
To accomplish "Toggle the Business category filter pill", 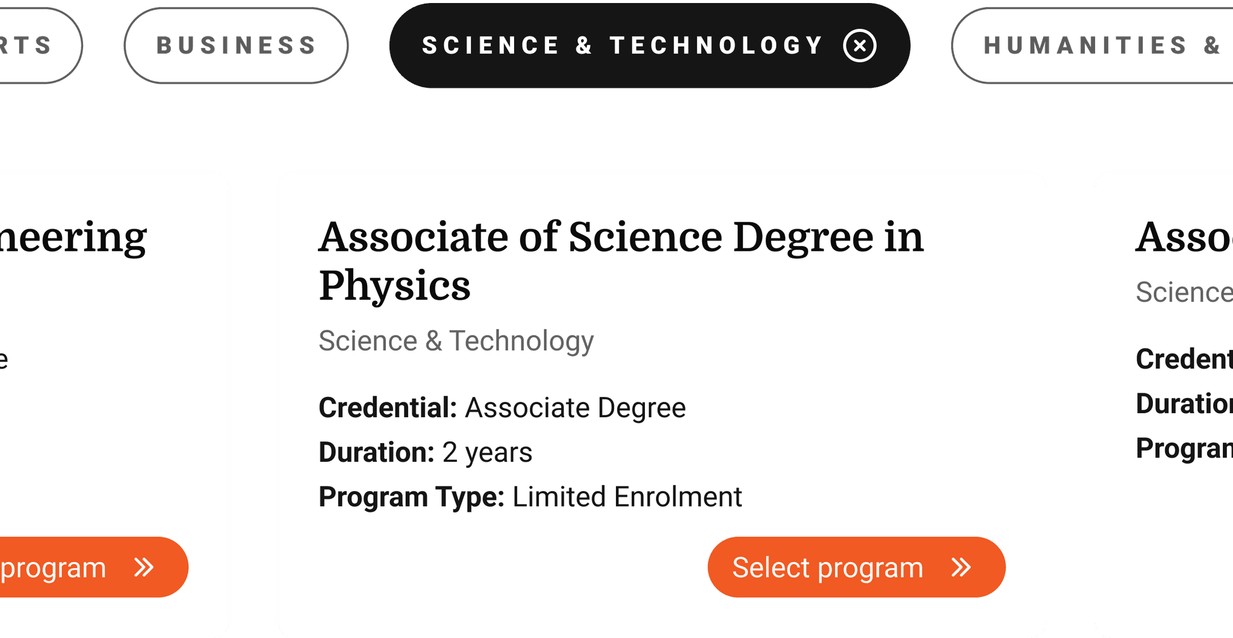I will pyautogui.click(x=236, y=46).
